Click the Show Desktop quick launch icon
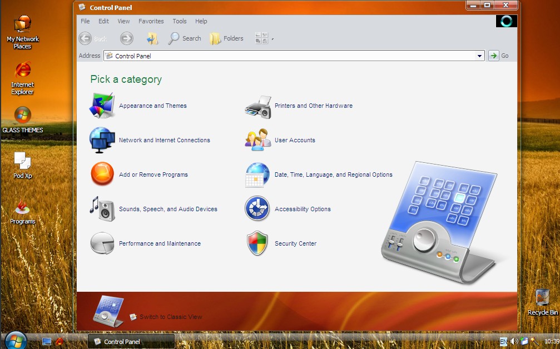Screen dimensions: 560x349 coord(46,342)
